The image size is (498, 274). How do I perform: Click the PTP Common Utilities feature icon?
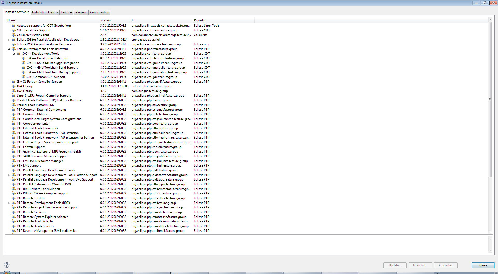pyautogui.click(x=13, y=114)
